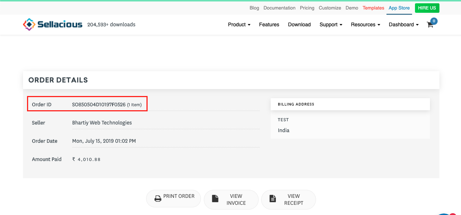Open the shopping cart icon
Viewport: 461px width, 215px height.
[x=430, y=25]
